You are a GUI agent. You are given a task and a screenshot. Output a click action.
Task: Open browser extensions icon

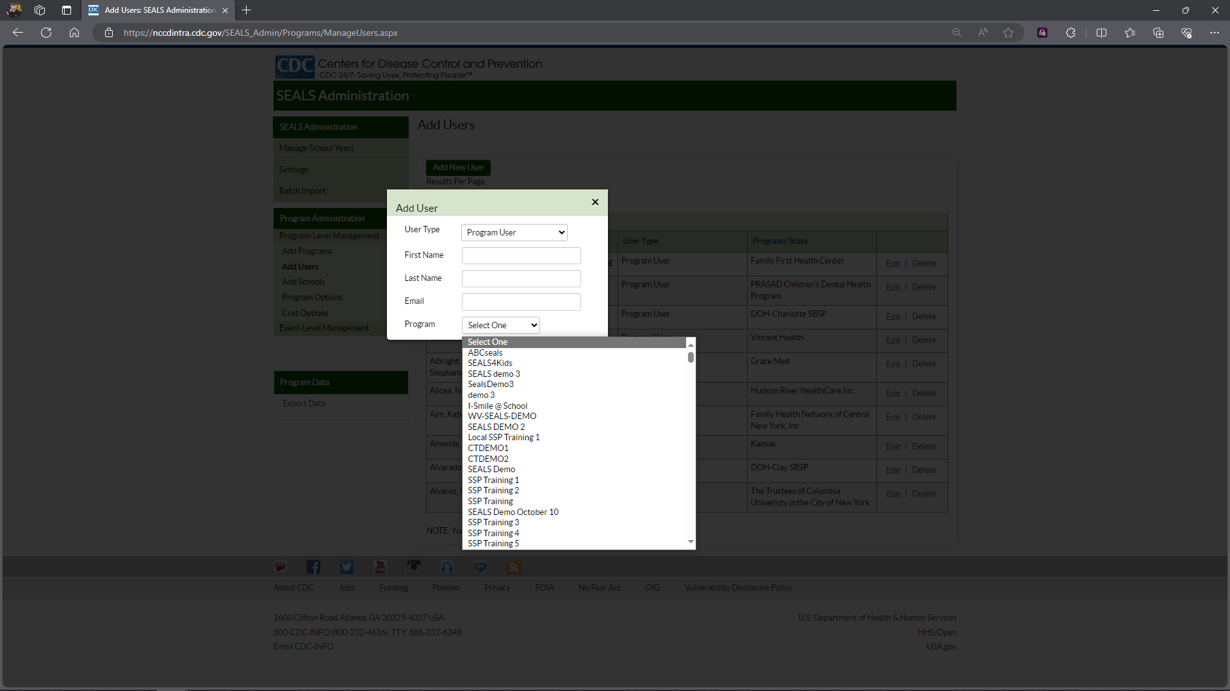(x=1070, y=33)
